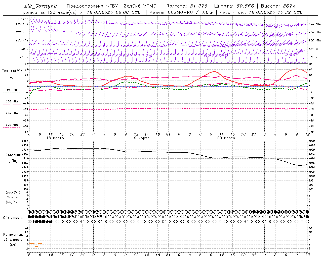Image resolution: width=322 pixels, height=257 pixels.
Task: Click the right-side "700 гПа" wind level label
Action: pyautogui.click(x=315, y=32)
